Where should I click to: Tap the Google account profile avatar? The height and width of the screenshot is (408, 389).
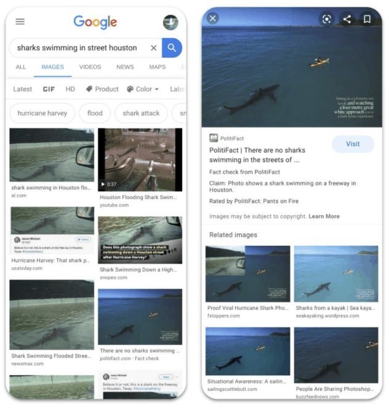[170, 22]
